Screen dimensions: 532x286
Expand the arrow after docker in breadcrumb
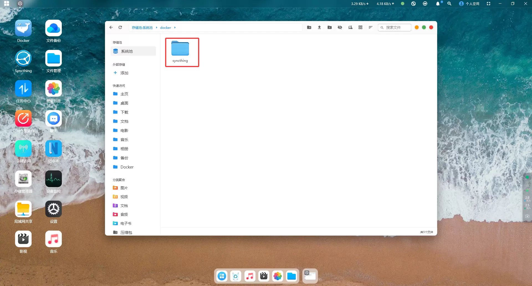pyautogui.click(x=175, y=27)
